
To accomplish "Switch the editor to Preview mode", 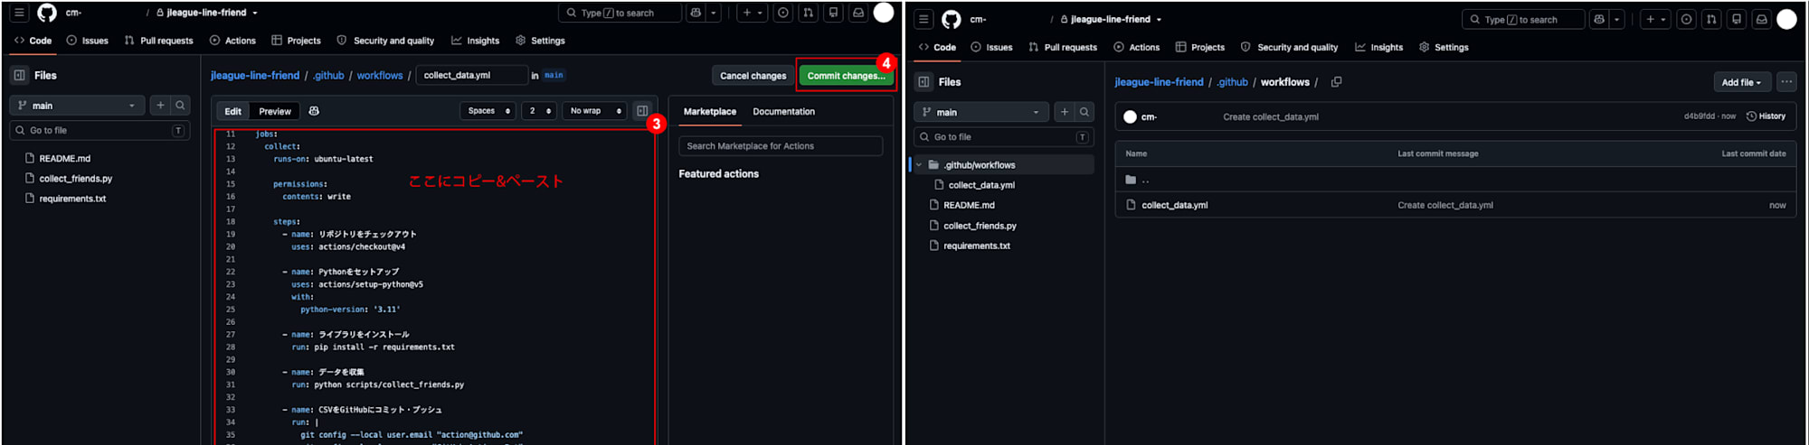I will pos(275,111).
